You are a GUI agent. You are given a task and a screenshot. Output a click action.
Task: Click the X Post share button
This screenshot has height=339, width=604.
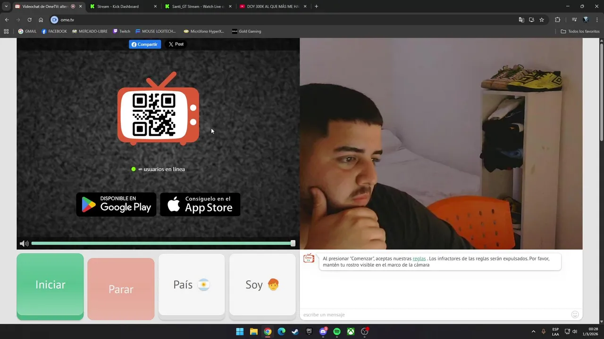point(176,44)
